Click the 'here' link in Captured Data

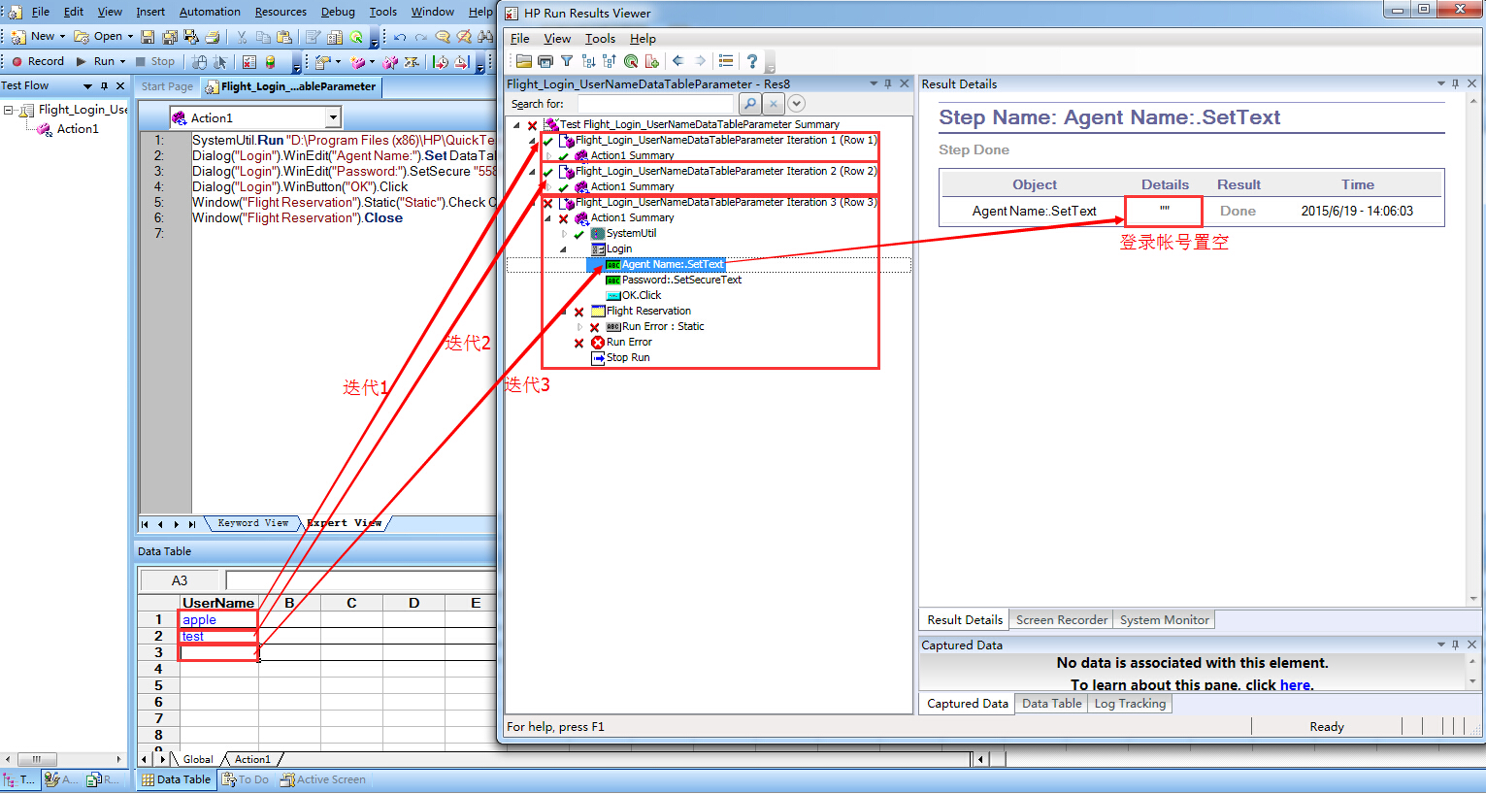(x=1295, y=685)
